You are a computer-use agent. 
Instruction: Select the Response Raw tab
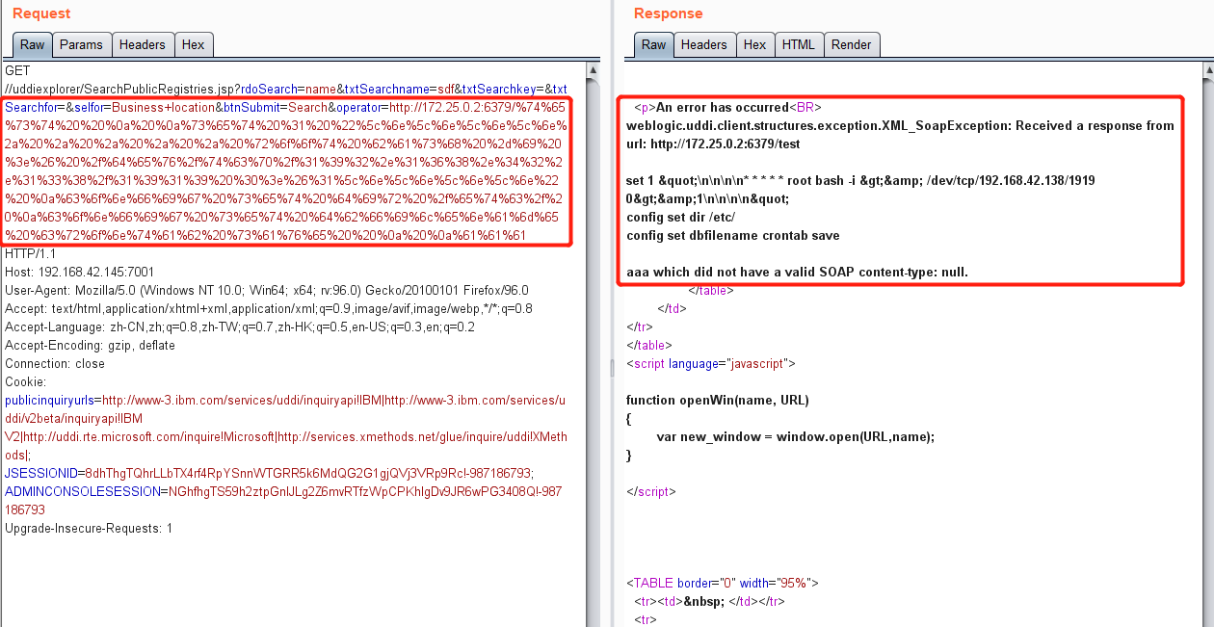tap(654, 44)
